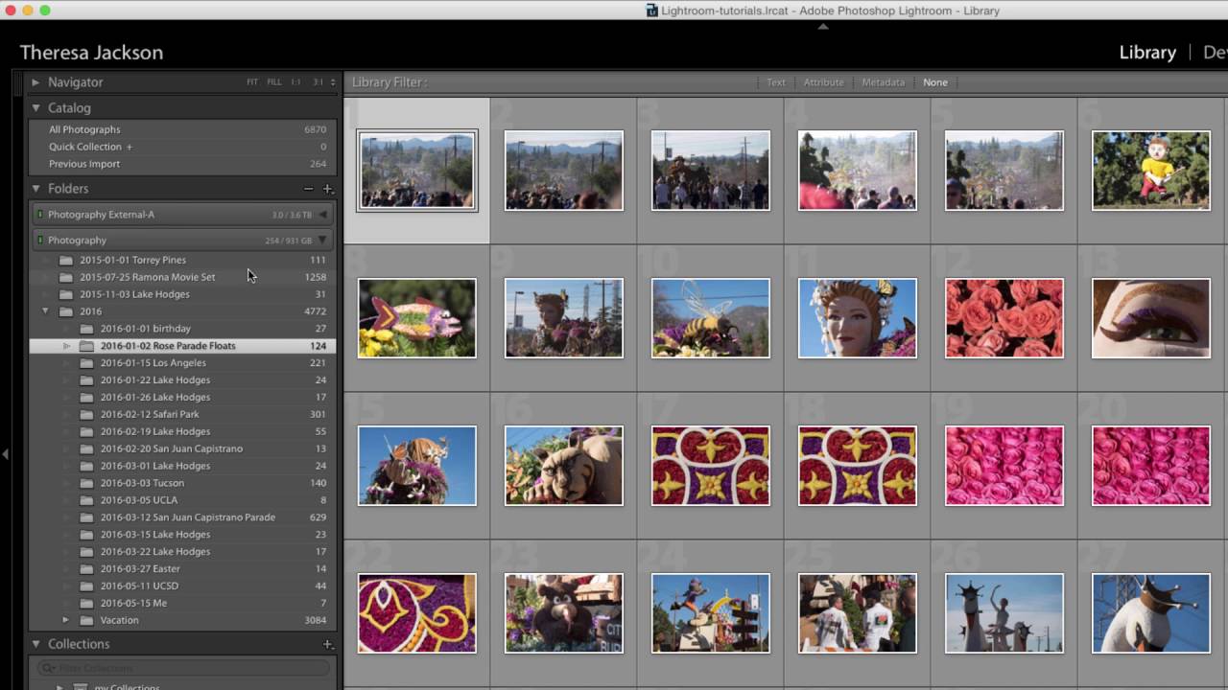Click the Theresa Jackson identity plate

click(91, 53)
